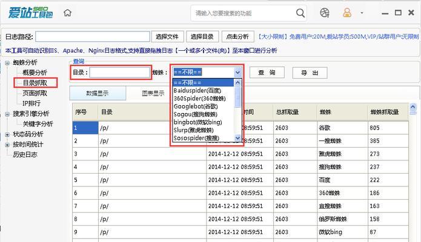The image size is (421, 242).
Task: Click the 查询 button
Action: (267, 73)
